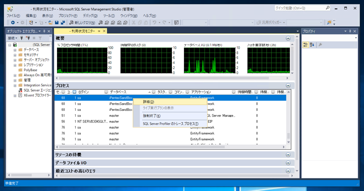Select the Alphabetical sort icon in Properties
Screen dimensions: 364x191
pyautogui.click(x=312, y=45)
